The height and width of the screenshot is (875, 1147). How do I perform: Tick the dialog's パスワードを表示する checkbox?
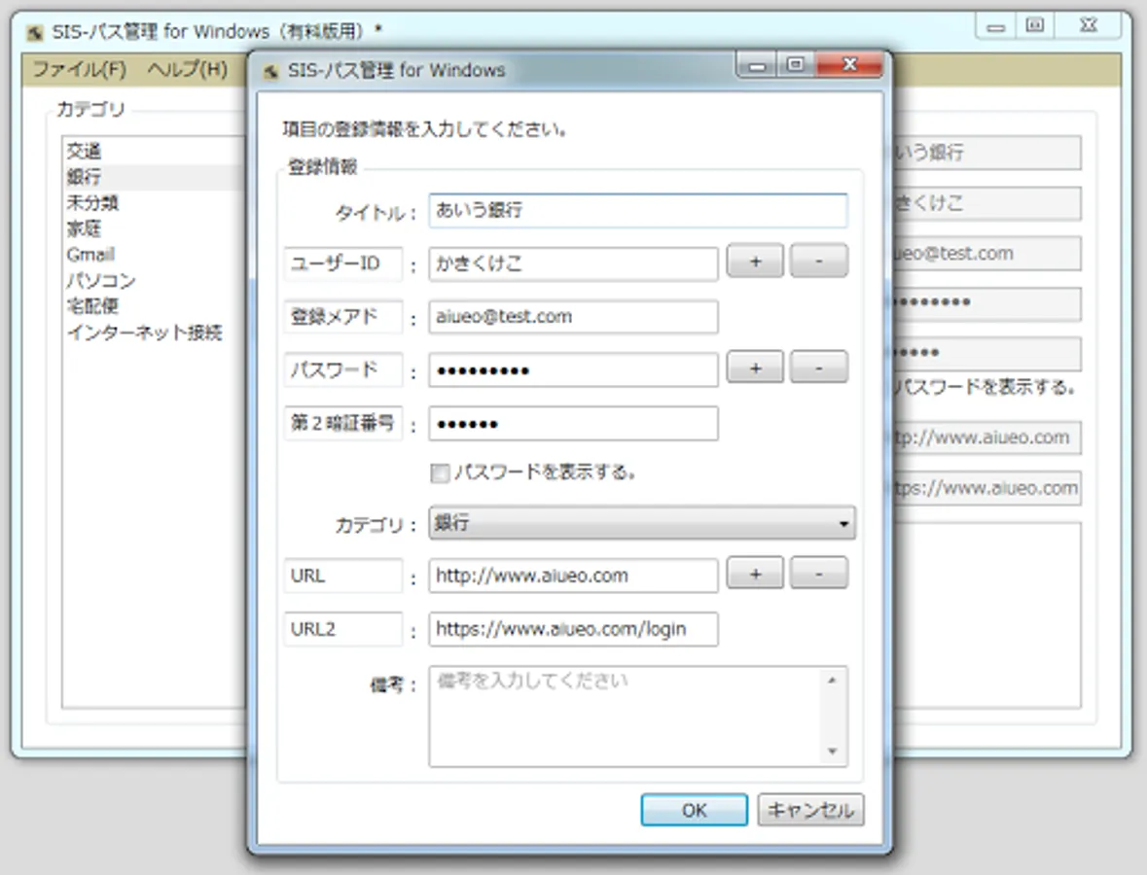tap(440, 472)
